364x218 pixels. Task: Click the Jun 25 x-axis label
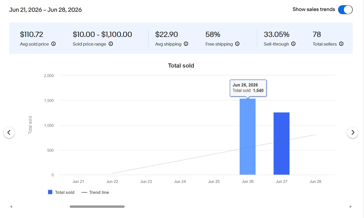pos(214,181)
